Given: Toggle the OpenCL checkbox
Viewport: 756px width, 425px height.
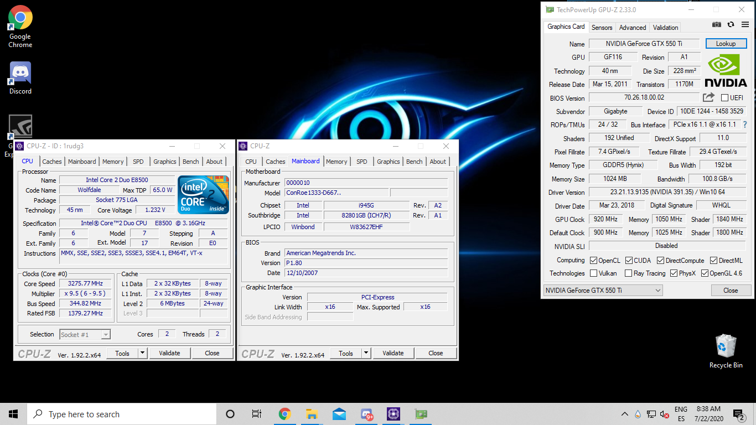Looking at the screenshot, I should [593, 260].
